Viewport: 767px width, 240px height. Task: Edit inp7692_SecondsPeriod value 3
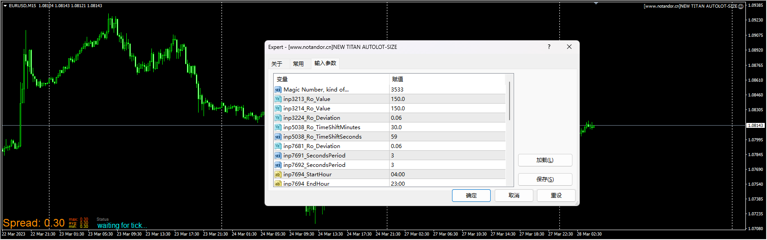click(447, 165)
